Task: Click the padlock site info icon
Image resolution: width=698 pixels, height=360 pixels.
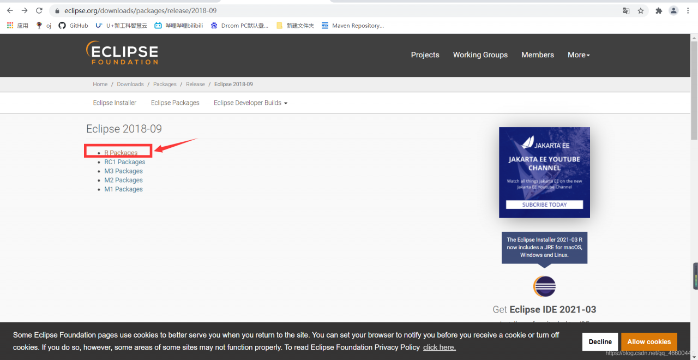Action: [57, 10]
